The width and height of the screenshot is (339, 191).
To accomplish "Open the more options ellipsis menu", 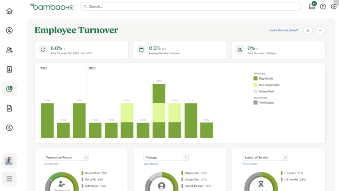I will point(320,30).
